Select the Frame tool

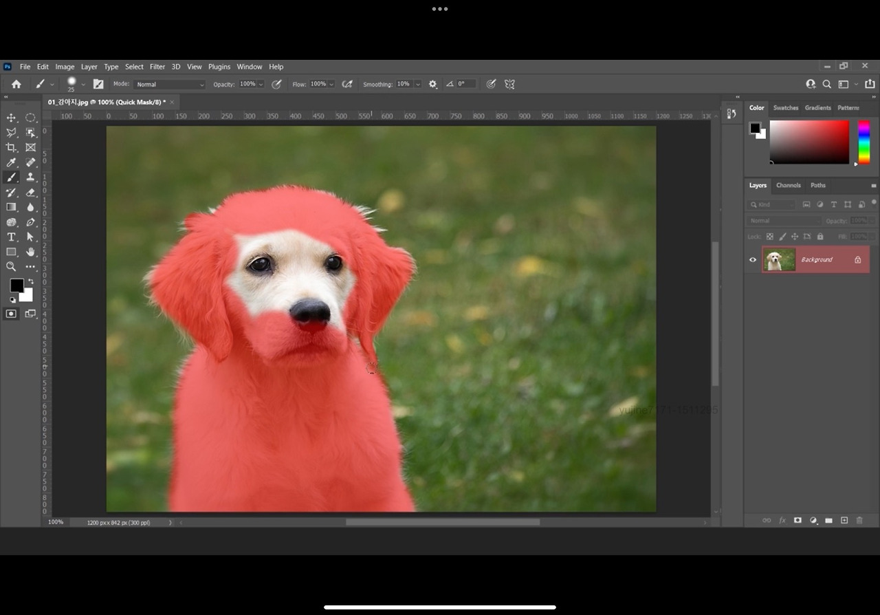pyautogui.click(x=30, y=147)
